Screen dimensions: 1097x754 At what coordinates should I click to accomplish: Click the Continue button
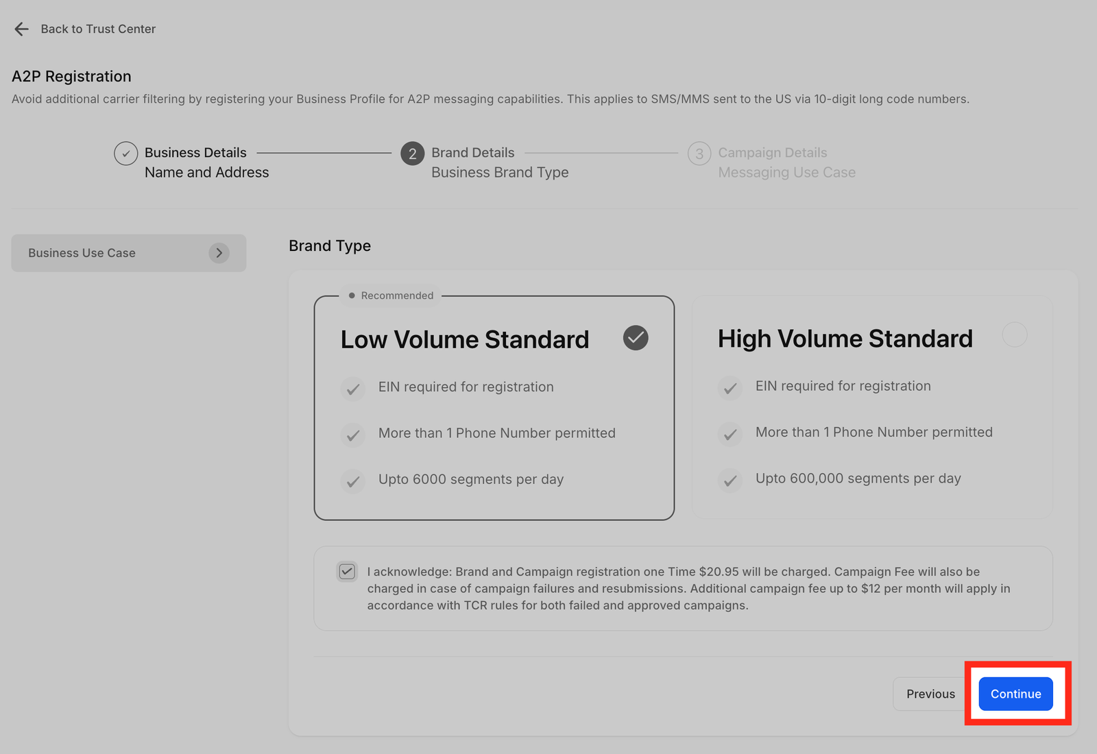(x=1015, y=694)
